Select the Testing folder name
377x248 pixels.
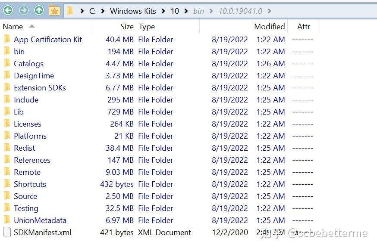pos(26,208)
